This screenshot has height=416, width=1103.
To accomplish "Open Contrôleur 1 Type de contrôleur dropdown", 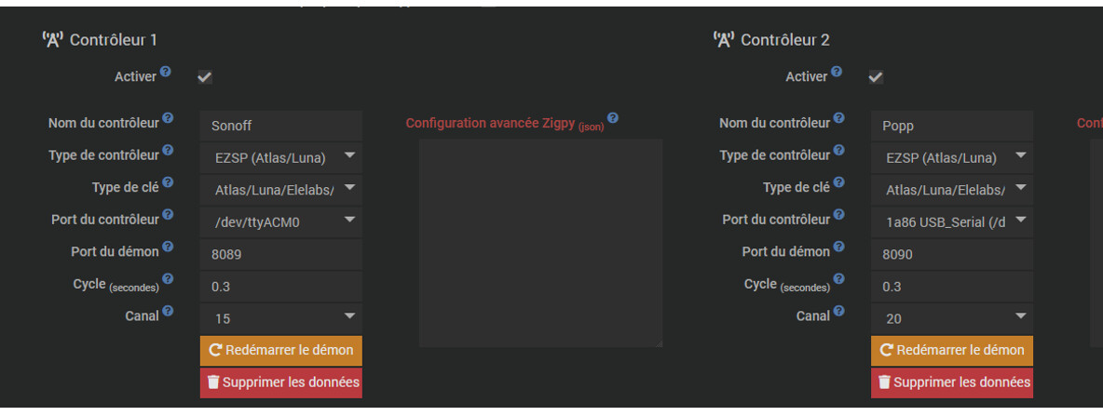I will pos(280,157).
